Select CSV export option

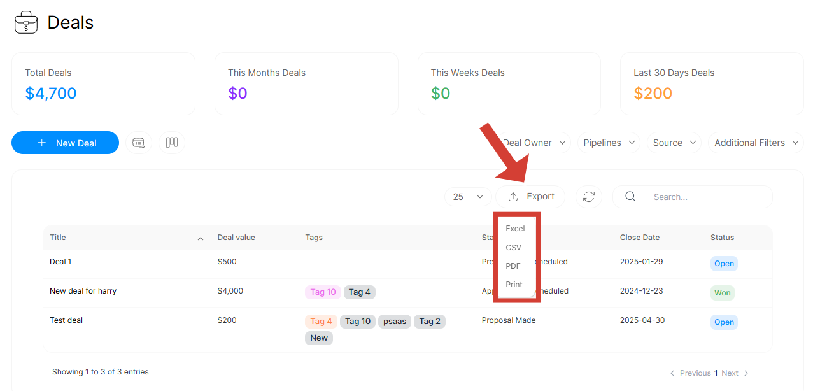click(513, 248)
